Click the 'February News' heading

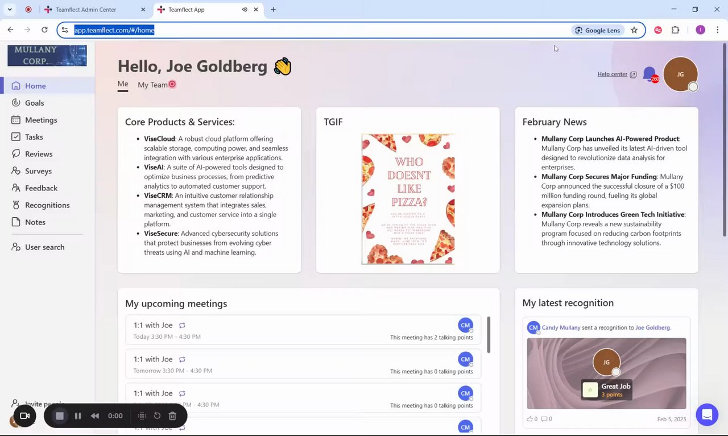pos(555,122)
